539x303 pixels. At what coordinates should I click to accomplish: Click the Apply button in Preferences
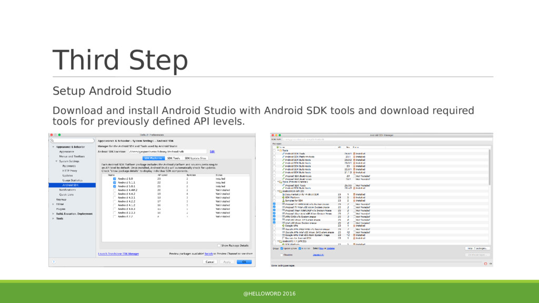coord(227,262)
